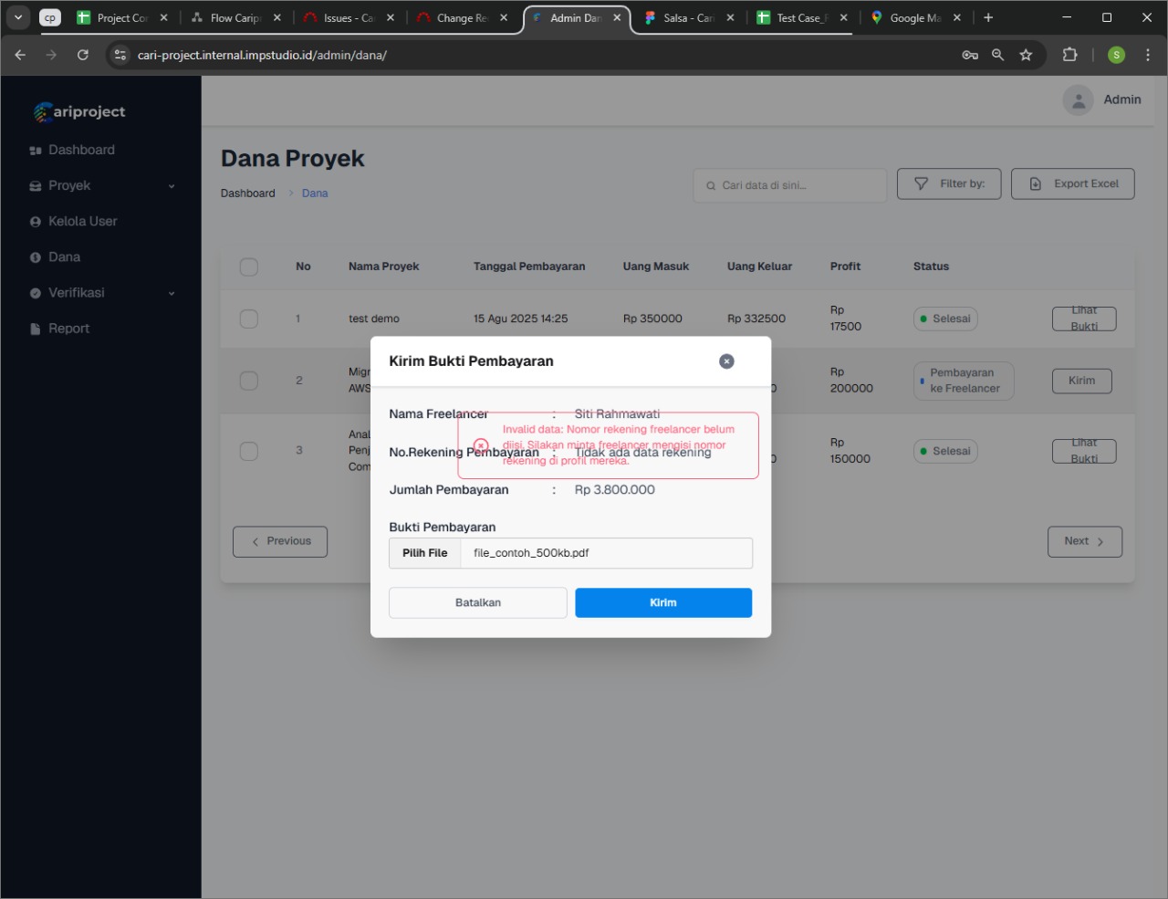Click the Report sidebar icon
The height and width of the screenshot is (899, 1168).
pos(36,329)
